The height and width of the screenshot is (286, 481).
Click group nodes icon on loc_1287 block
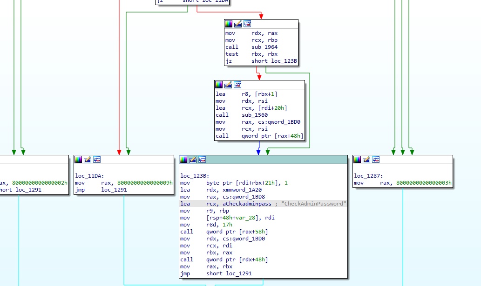pos(376,160)
